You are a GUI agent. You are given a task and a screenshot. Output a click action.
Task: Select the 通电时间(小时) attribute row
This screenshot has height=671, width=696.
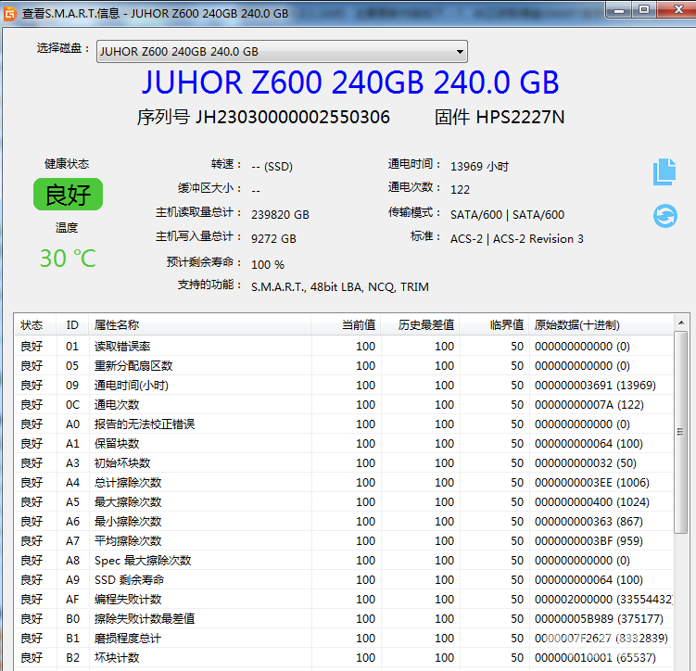pos(132,386)
